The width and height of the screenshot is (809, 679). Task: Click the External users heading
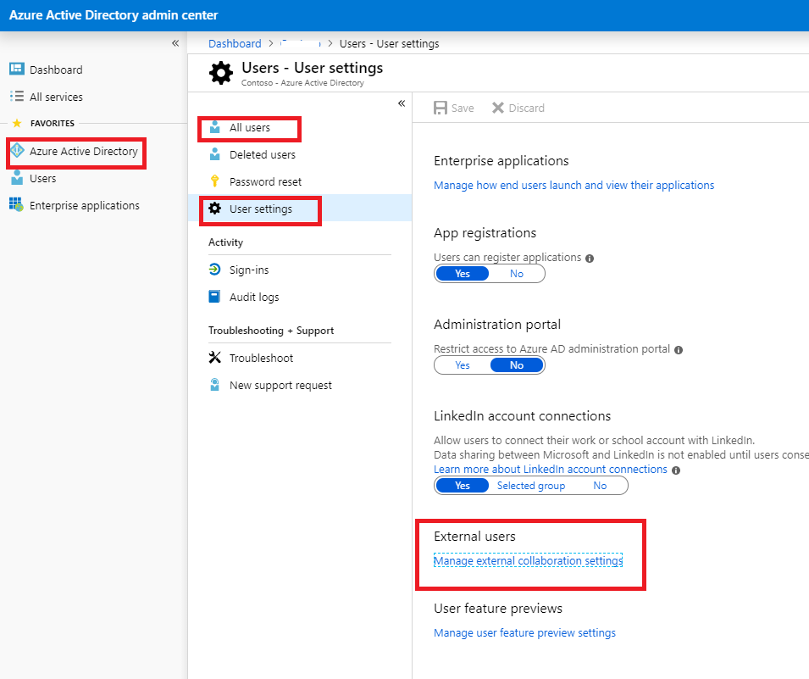coord(474,536)
